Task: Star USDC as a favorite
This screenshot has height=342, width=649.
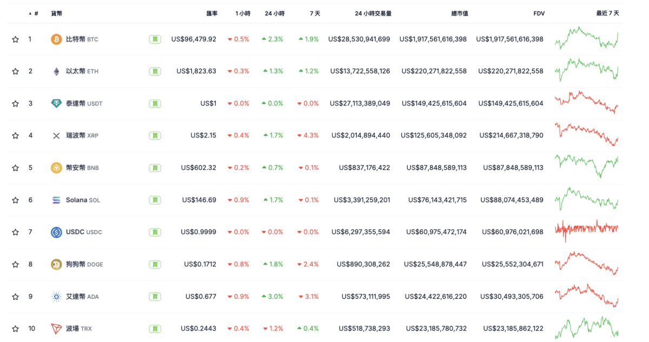Action: pos(16,232)
